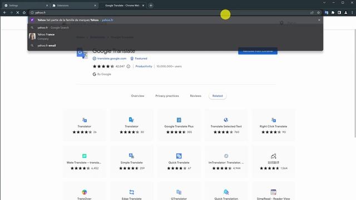The width and height of the screenshot is (356, 200).
Task: Open a new tab with plus button
Action: (151, 6)
